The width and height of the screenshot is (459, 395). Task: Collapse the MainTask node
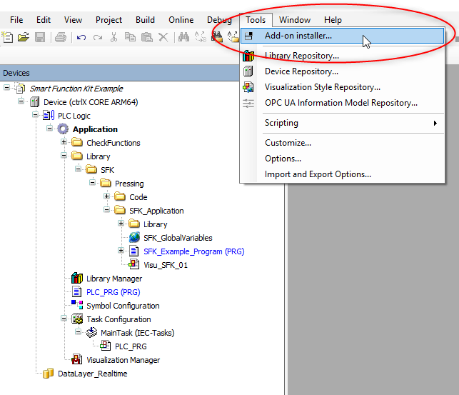pyautogui.click(x=78, y=331)
